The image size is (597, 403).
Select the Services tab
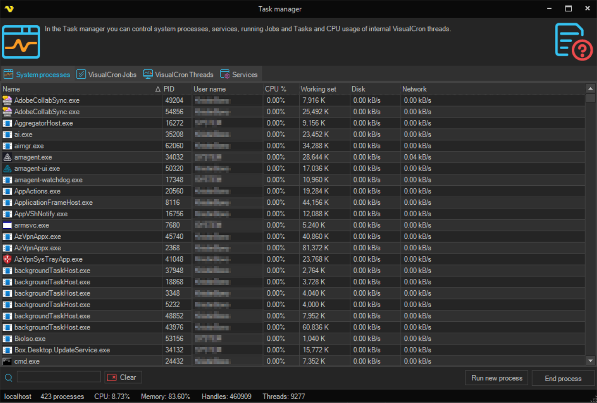point(239,74)
